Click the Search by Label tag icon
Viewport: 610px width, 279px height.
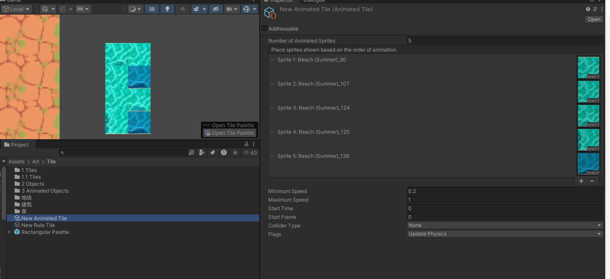click(212, 153)
